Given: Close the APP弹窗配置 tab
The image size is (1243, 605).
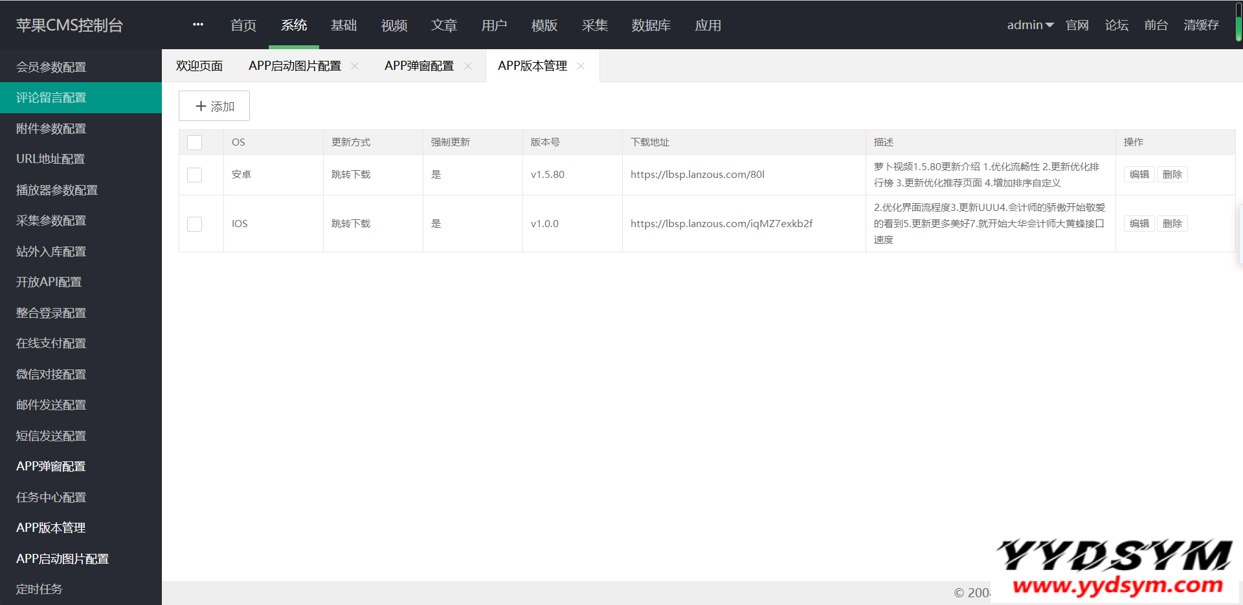Looking at the screenshot, I should coord(468,66).
